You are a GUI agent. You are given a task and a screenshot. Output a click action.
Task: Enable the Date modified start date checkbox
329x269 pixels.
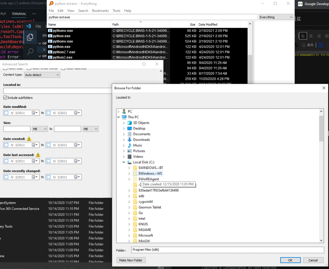tap(7, 113)
